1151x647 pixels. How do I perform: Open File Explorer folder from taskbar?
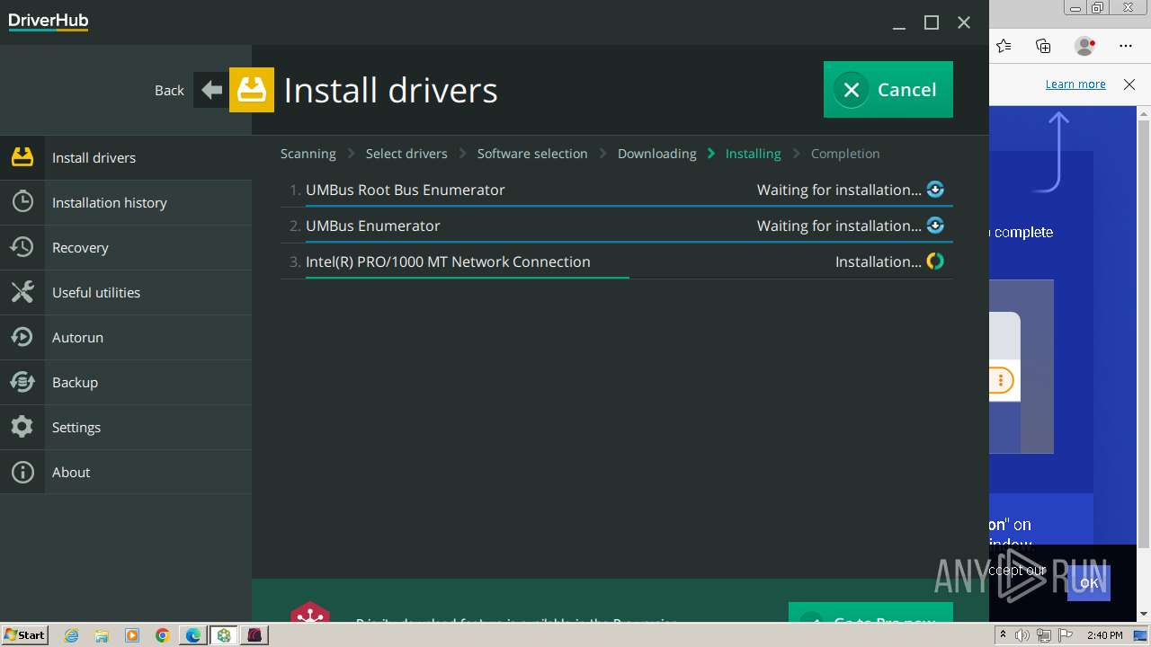pos(102,635)
